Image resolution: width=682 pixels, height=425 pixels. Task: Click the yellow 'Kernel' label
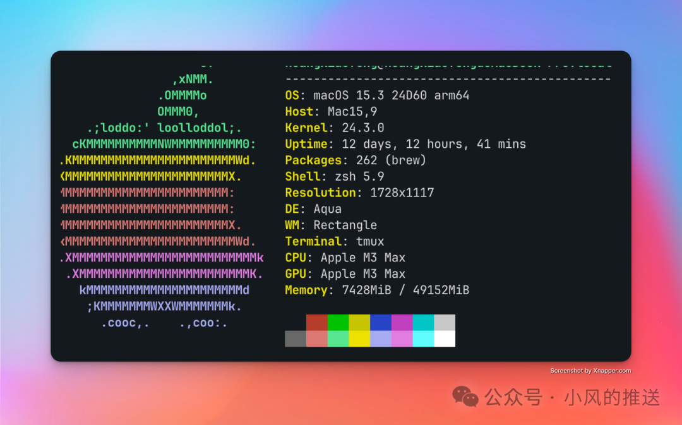pyautogui.click(x=306, y=128)
